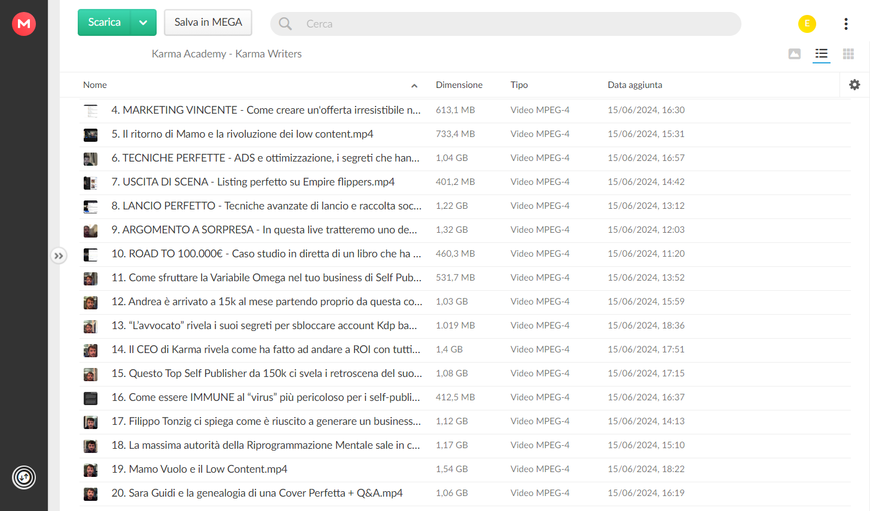Select the list view icon
The width and height of the screenshot is (870, 511).
822,54
